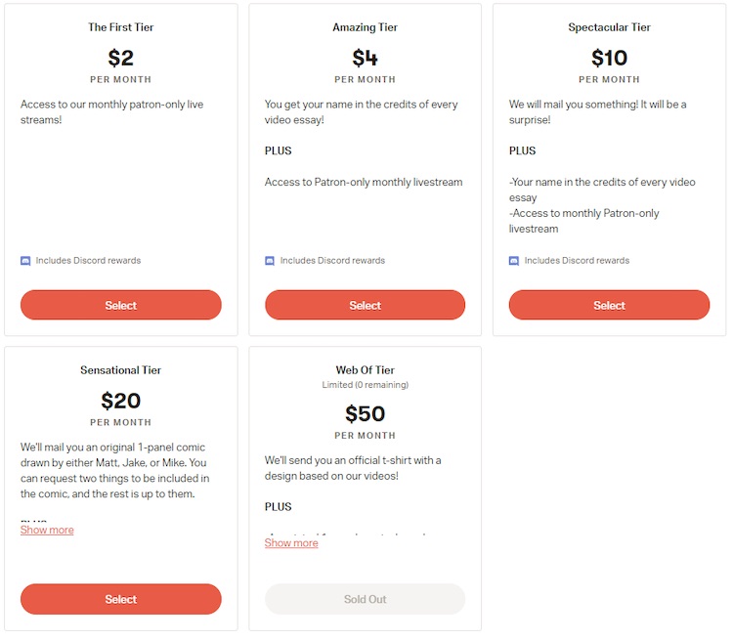This screenshot has height=640, width=733.
Task: Click the 'The First Tier' heading
Action: pos(121,27)
